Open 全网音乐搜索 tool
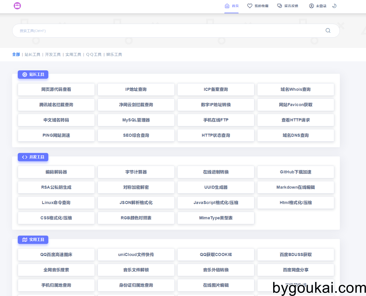This screenshot has height=296, width=366. [x=56, y=270]
